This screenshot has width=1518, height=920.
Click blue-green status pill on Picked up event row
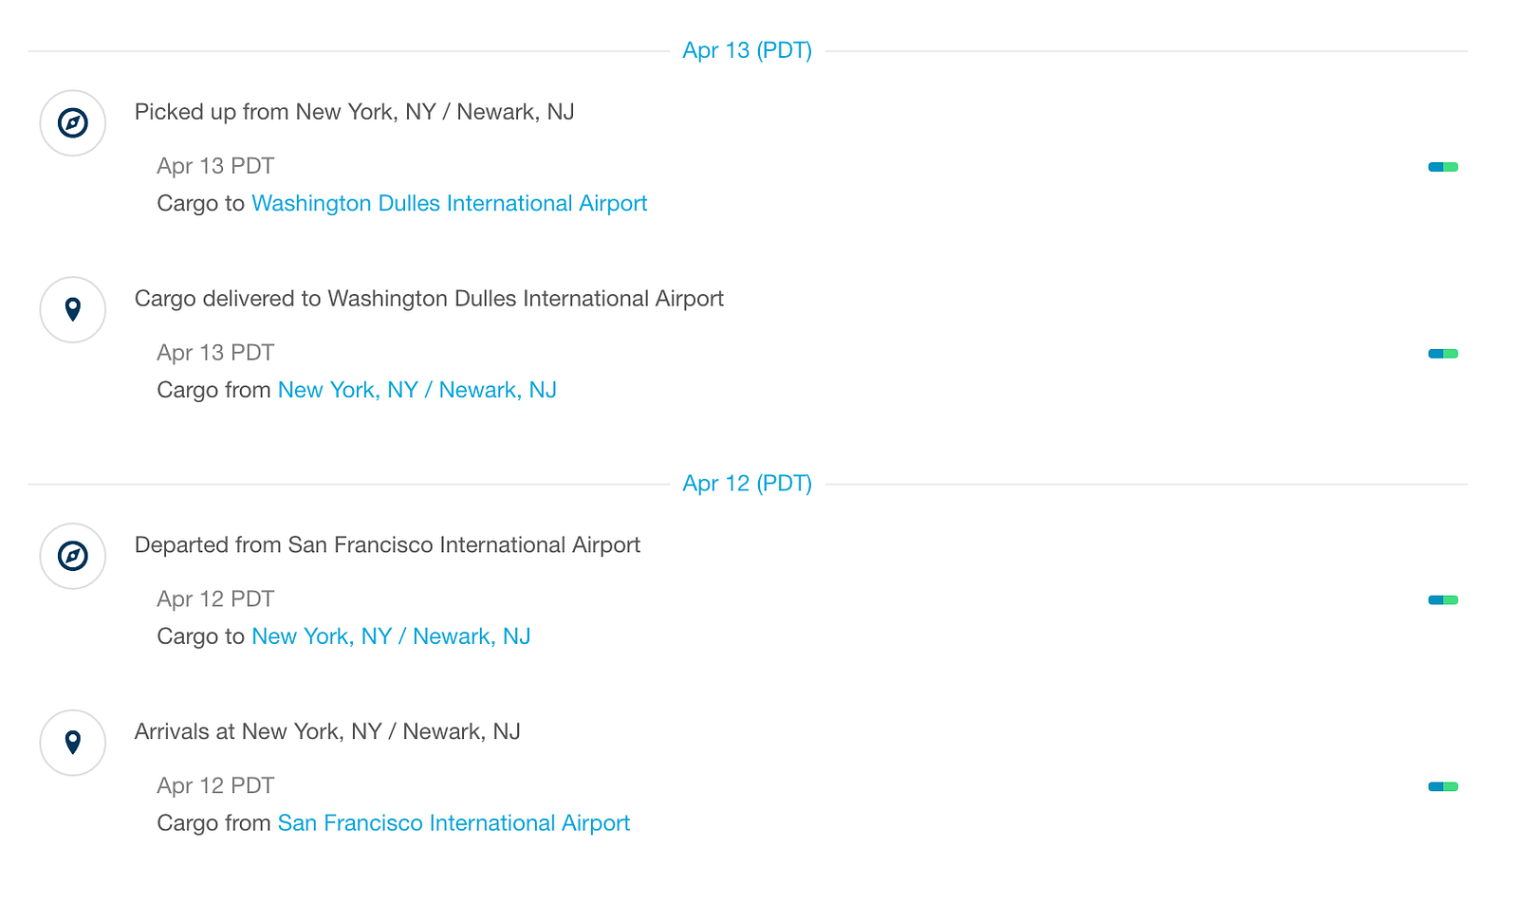(x=1443, y=167)
